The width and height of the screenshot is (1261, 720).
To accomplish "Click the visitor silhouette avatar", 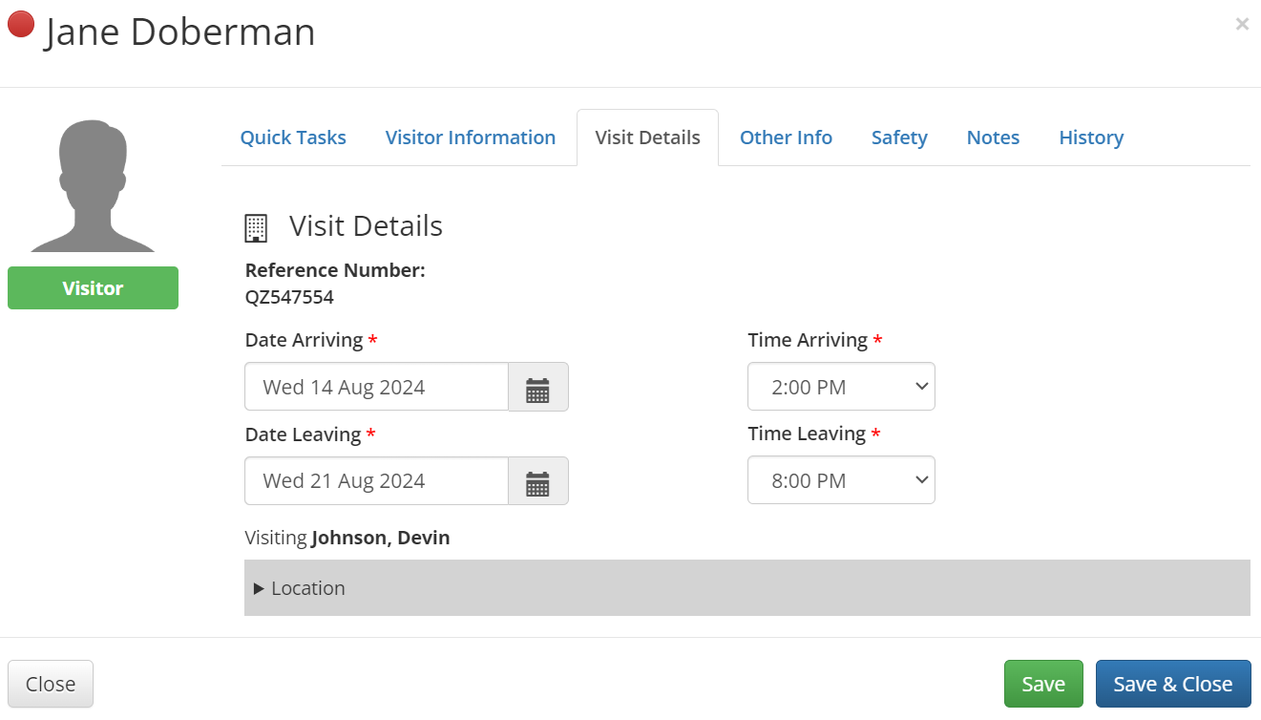I will (x=93, y=186).
